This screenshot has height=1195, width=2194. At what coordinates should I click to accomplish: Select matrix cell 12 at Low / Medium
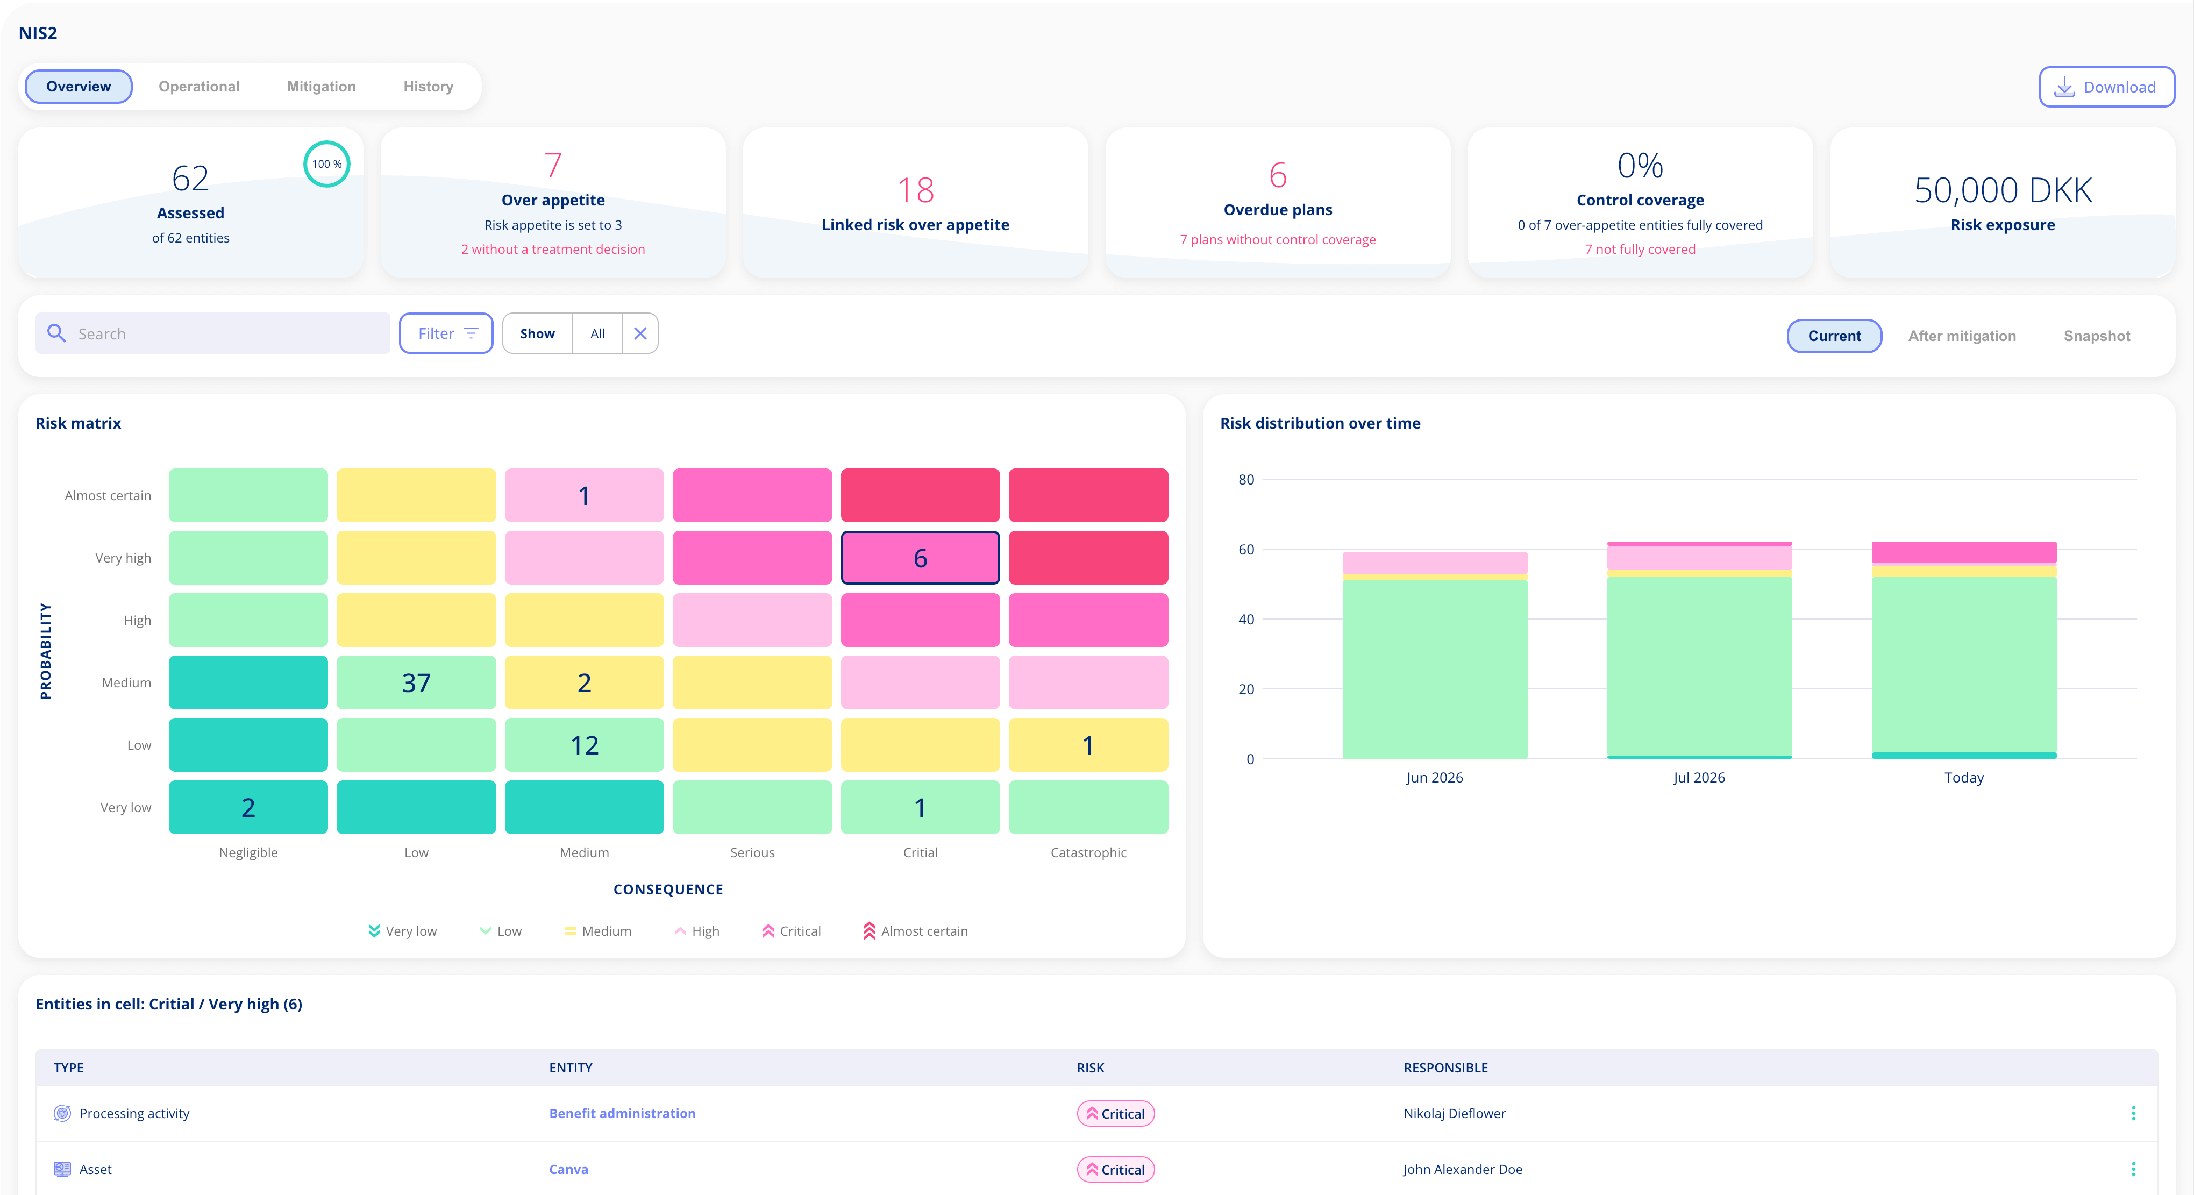pyautogui.click(x=585, y=744)
